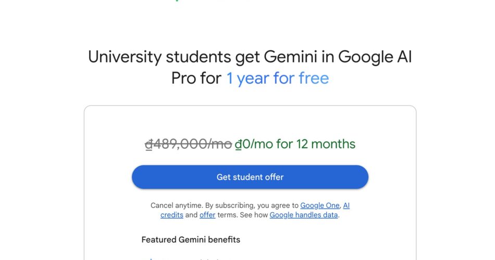The height and width of the screenshot is (260, 495).
Task: Open the Google handles data link
Action: tap(304, 215)
